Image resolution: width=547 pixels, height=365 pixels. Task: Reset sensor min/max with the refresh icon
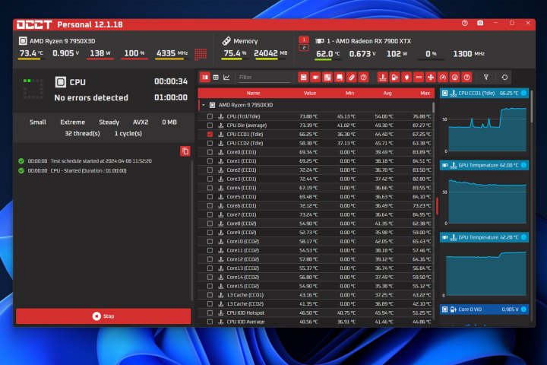point(504,78)
